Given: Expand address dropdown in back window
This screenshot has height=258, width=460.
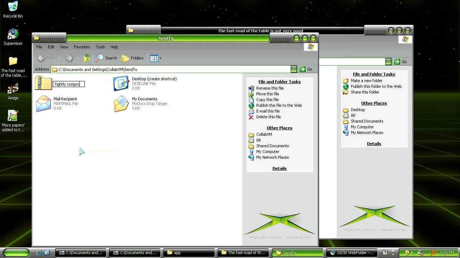Looking at the screenshot, I should pos(388,62).
